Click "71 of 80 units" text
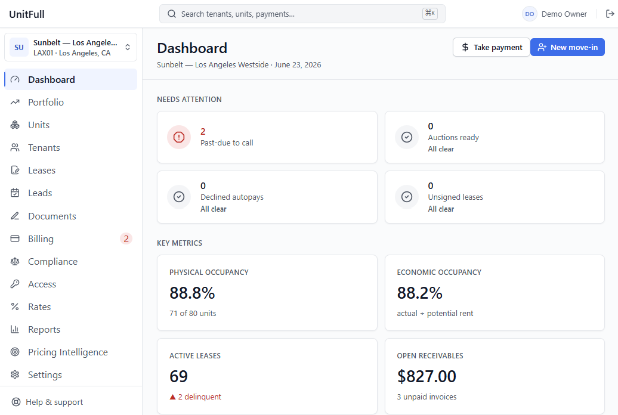 [x=193, y=313]
